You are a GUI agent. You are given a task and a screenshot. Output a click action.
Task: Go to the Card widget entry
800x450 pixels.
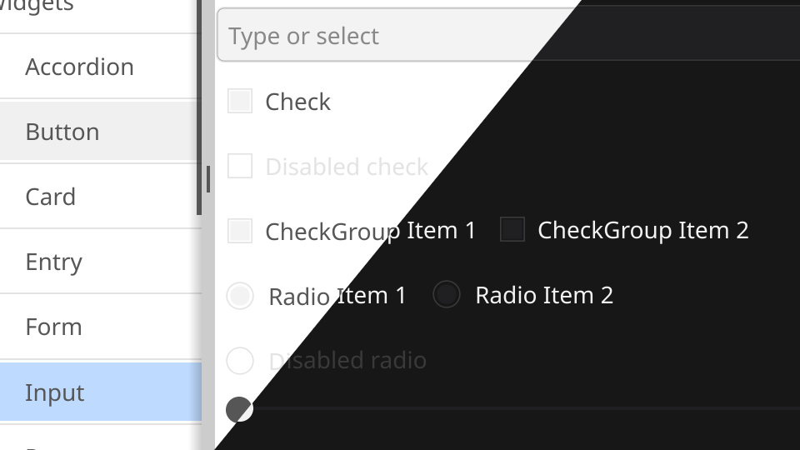coord(101,197)
